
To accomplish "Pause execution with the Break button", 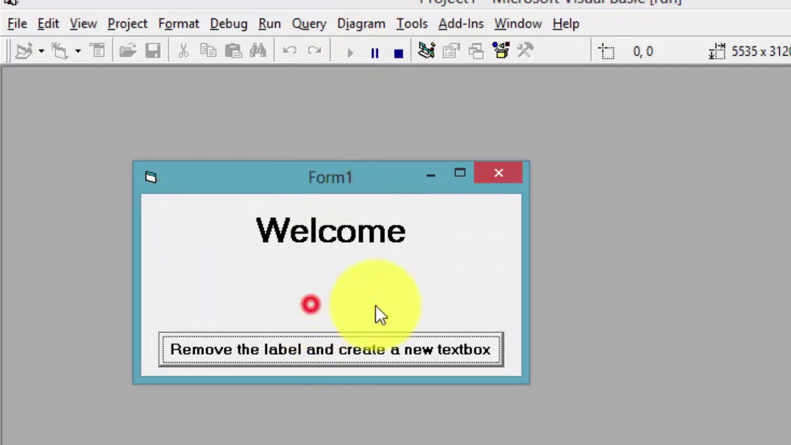I will tap(374, 53).
